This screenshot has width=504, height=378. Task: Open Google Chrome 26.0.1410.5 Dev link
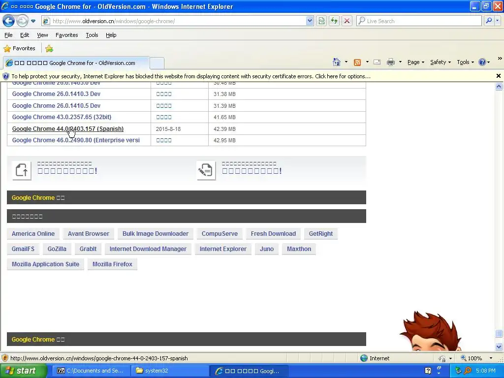[56, 105]
